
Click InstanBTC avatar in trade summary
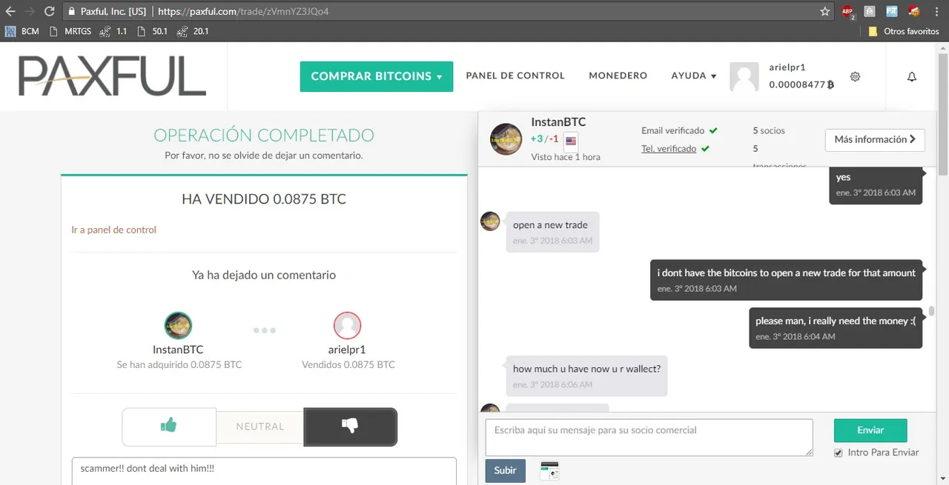pyautogui.click(x=178, y=325)
